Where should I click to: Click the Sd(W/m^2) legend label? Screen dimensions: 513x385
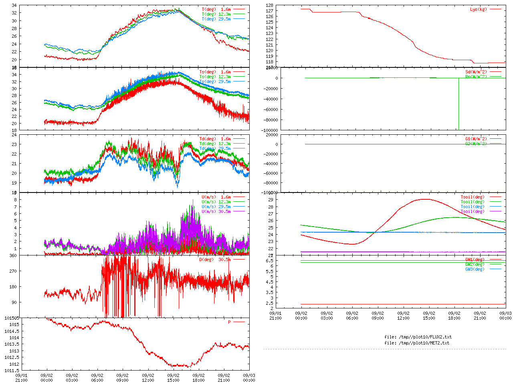[476, 72]
